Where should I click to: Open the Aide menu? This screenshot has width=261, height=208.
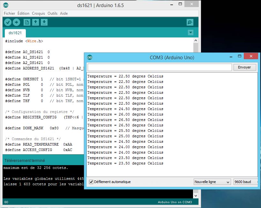coord(64,13)
